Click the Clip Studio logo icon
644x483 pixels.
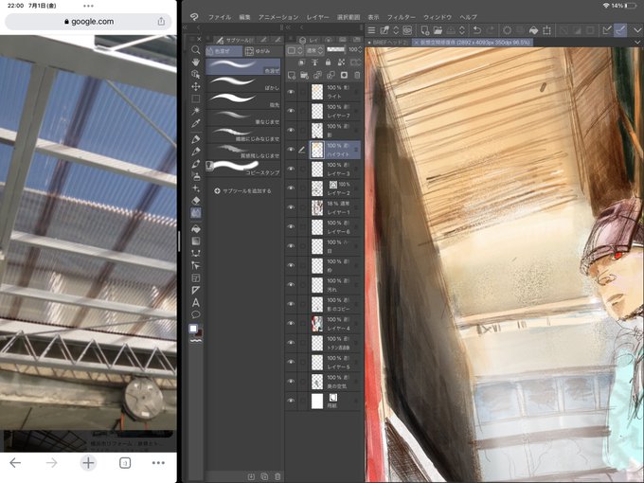[x=194, y=17]
